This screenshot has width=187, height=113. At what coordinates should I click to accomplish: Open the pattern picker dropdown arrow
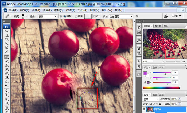tap(90, 16)
